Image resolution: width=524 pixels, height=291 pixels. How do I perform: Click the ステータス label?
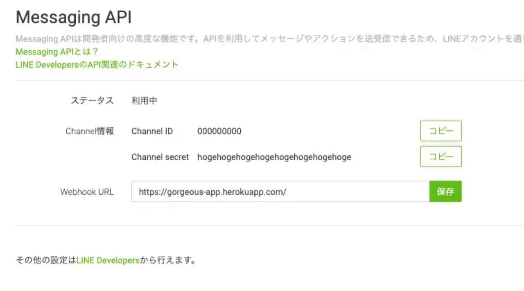(92, 100)
